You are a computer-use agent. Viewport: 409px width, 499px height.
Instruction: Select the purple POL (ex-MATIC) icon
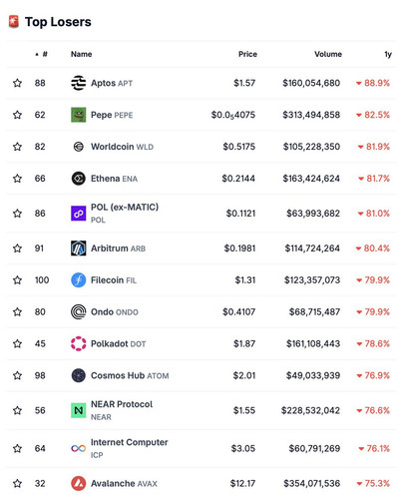[79, 214]
